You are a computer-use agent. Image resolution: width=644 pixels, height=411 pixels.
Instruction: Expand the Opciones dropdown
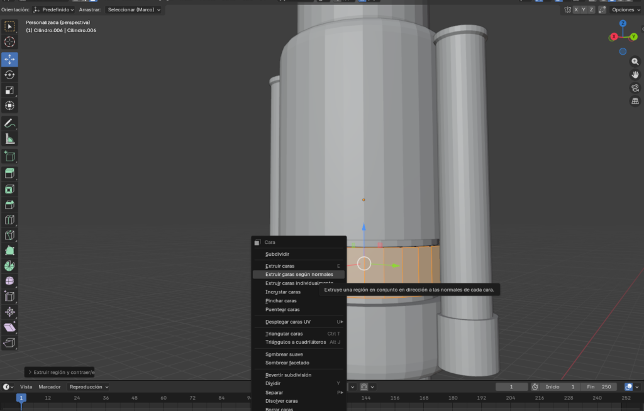coord(625,9)
